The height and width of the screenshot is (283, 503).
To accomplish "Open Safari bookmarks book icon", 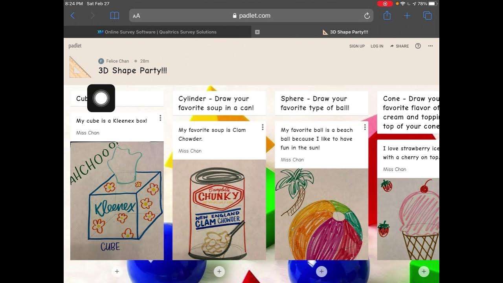I will 114,16.
